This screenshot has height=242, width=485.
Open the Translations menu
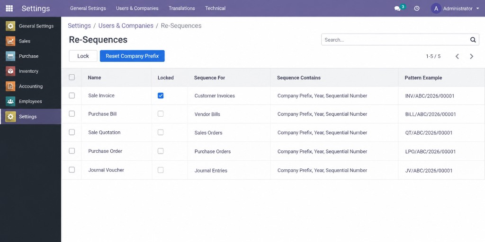182,9
